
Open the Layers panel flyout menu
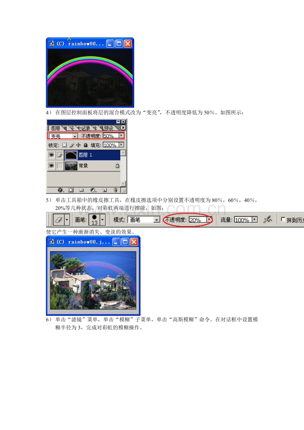(123, 127)
